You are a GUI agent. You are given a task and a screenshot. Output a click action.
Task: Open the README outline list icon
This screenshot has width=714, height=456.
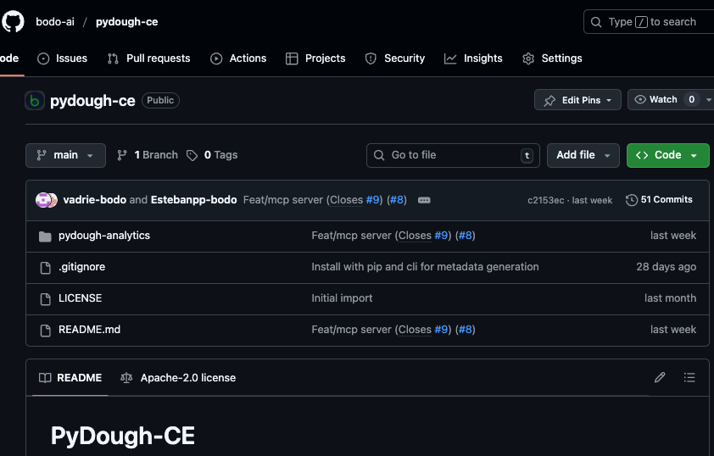689,377
